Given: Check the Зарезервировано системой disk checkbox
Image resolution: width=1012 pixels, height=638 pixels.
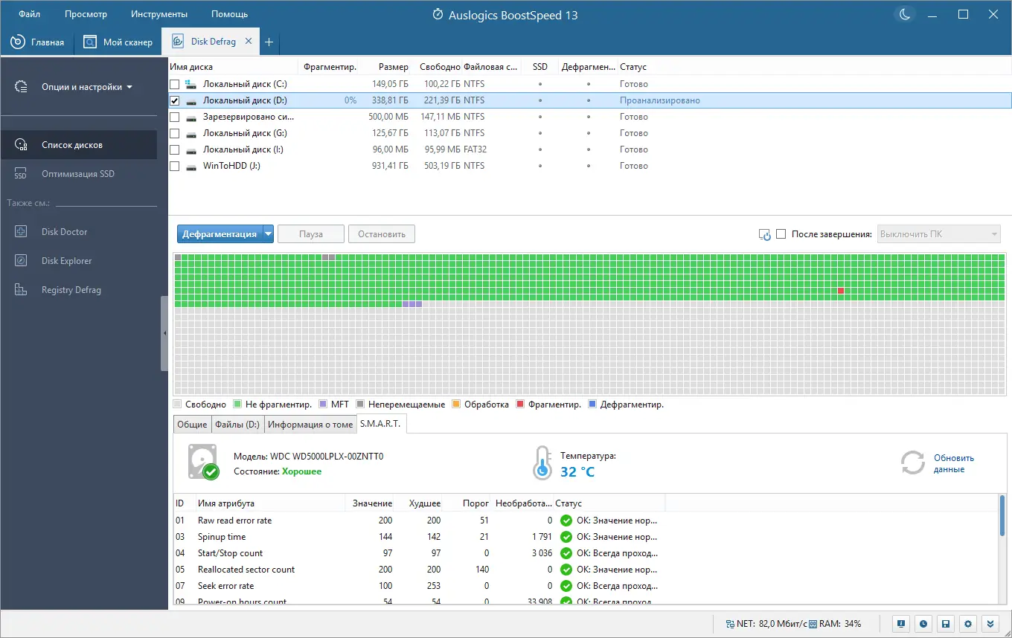Looking at the screenshot, I should (x=175, y=117).
